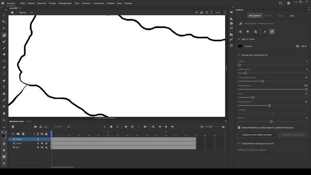Open the Info panel icon

click(231, 23)
